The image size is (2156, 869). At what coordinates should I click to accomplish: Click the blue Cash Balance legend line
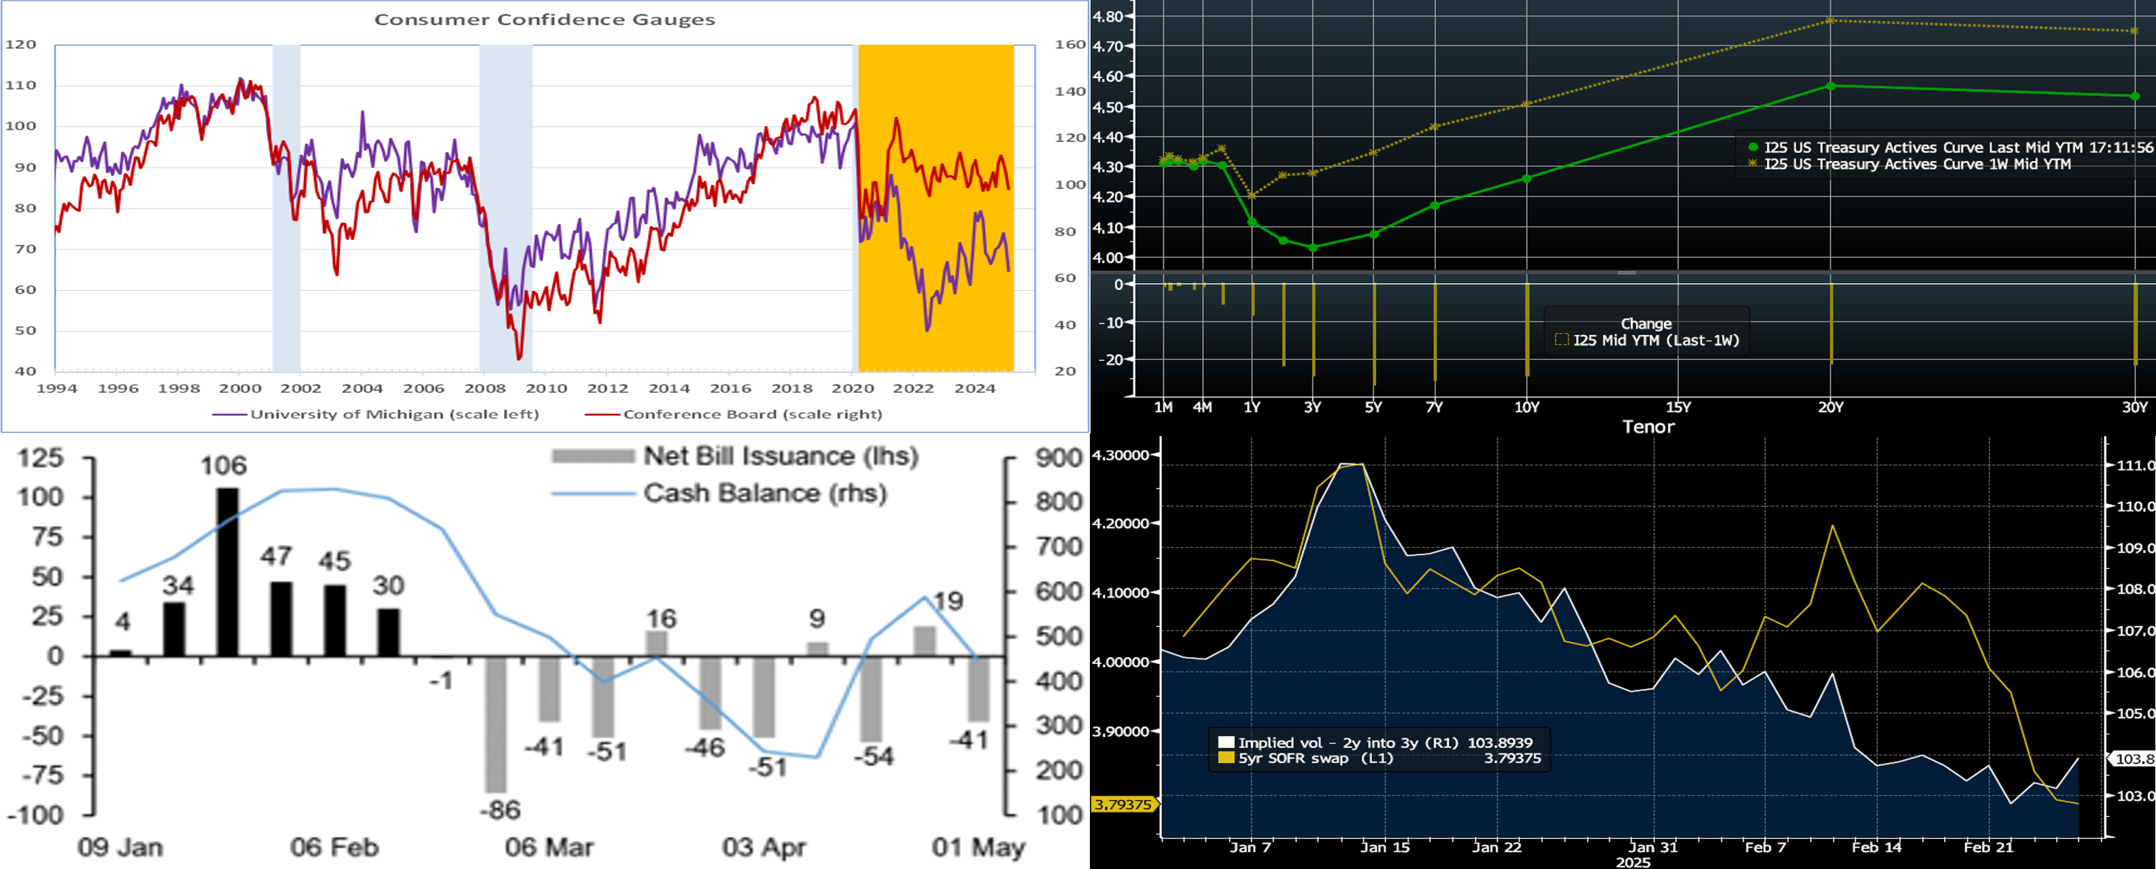[593, 493]
